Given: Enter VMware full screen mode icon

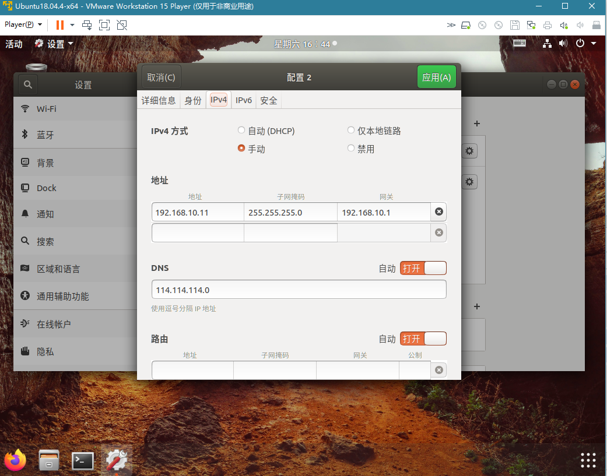Looking at the screenshot, I should (104, 25).
